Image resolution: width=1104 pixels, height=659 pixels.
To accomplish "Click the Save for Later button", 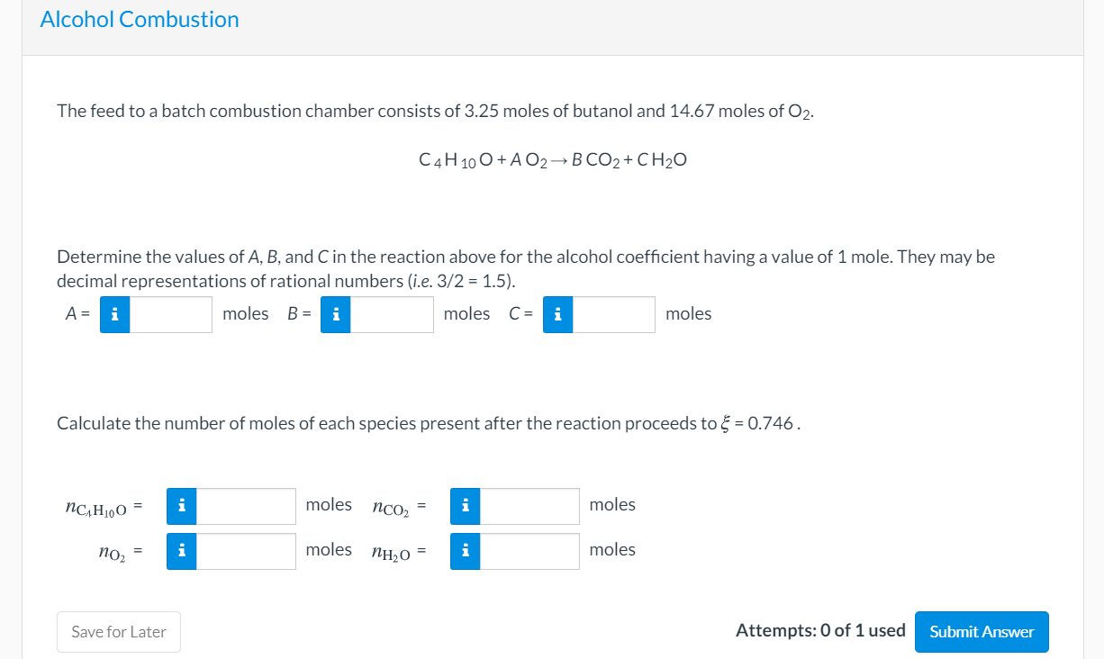I will tap(118, 632).
